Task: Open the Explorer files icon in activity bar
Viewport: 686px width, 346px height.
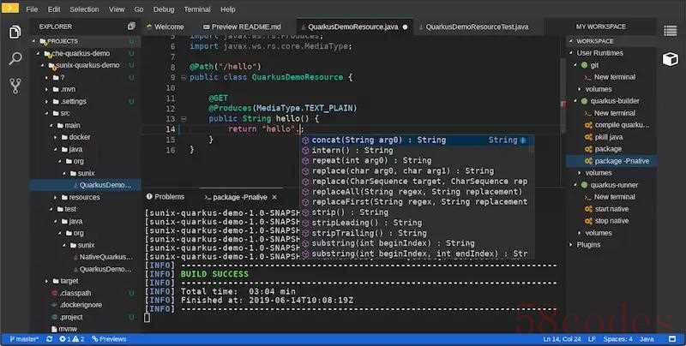Action: point(15,32)
